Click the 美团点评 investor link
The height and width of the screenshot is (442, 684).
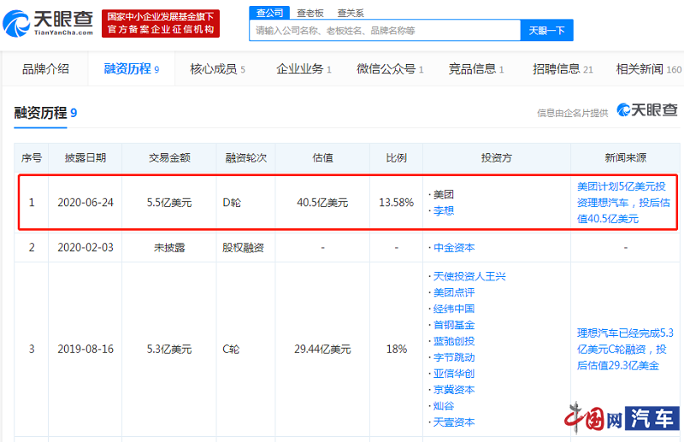click(x=454, y=292)
